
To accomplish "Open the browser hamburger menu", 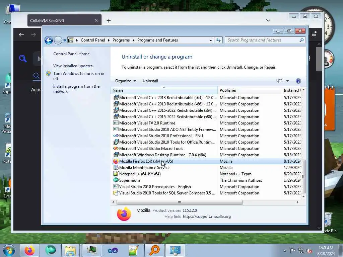I will tap(314, 34).
